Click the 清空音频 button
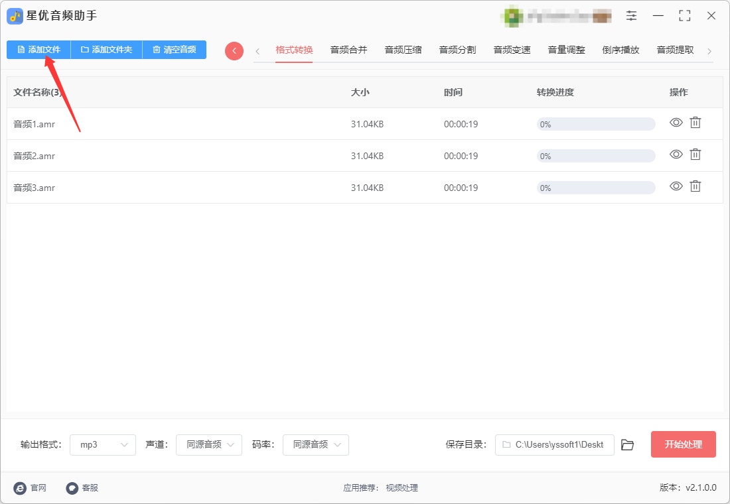 click(175, 50)
